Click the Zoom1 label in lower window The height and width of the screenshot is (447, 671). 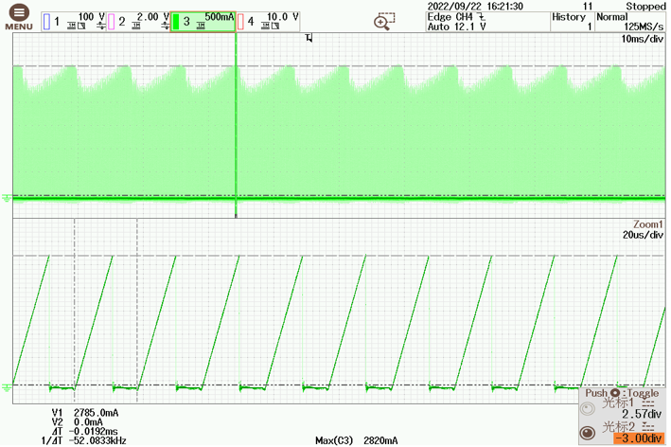pyautogui.click(x=648, y=224)
